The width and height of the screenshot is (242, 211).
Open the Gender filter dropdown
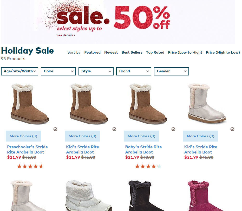(x=171, y=71)
